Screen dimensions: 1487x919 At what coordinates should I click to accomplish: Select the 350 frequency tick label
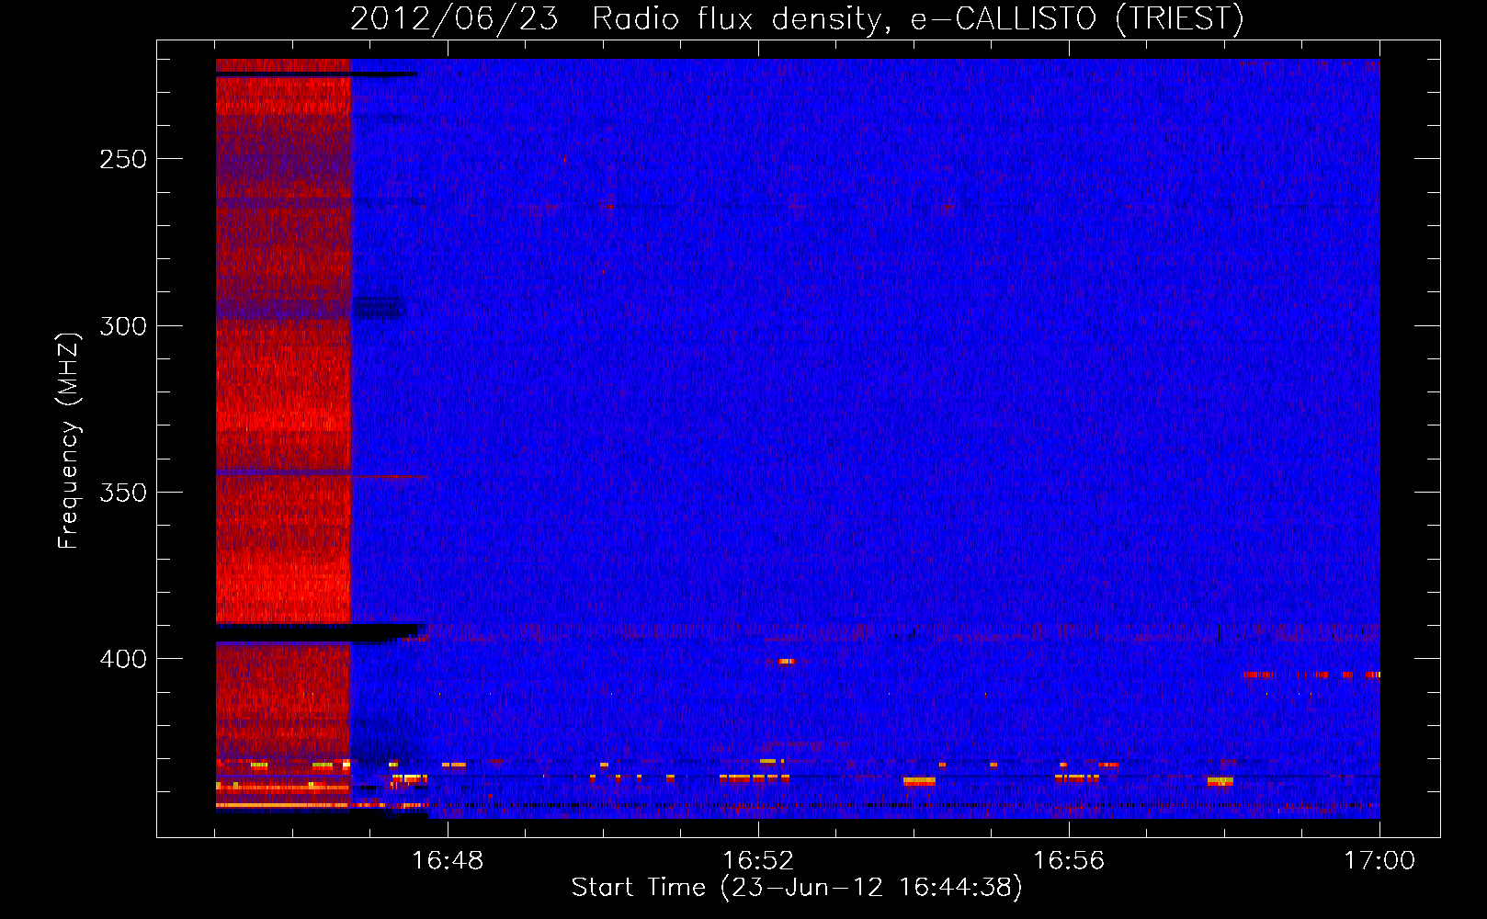tap(123, 493)
